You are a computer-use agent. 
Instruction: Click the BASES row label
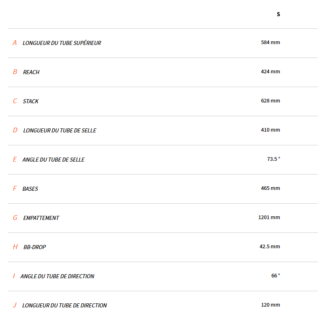(30, 189)
